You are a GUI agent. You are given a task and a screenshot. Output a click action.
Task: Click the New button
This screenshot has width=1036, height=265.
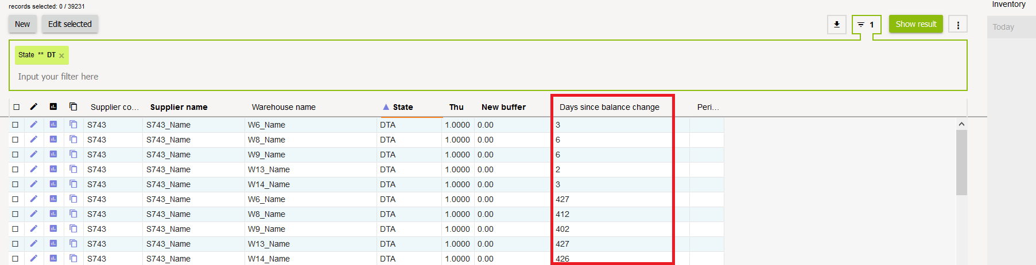coord(22,24)
